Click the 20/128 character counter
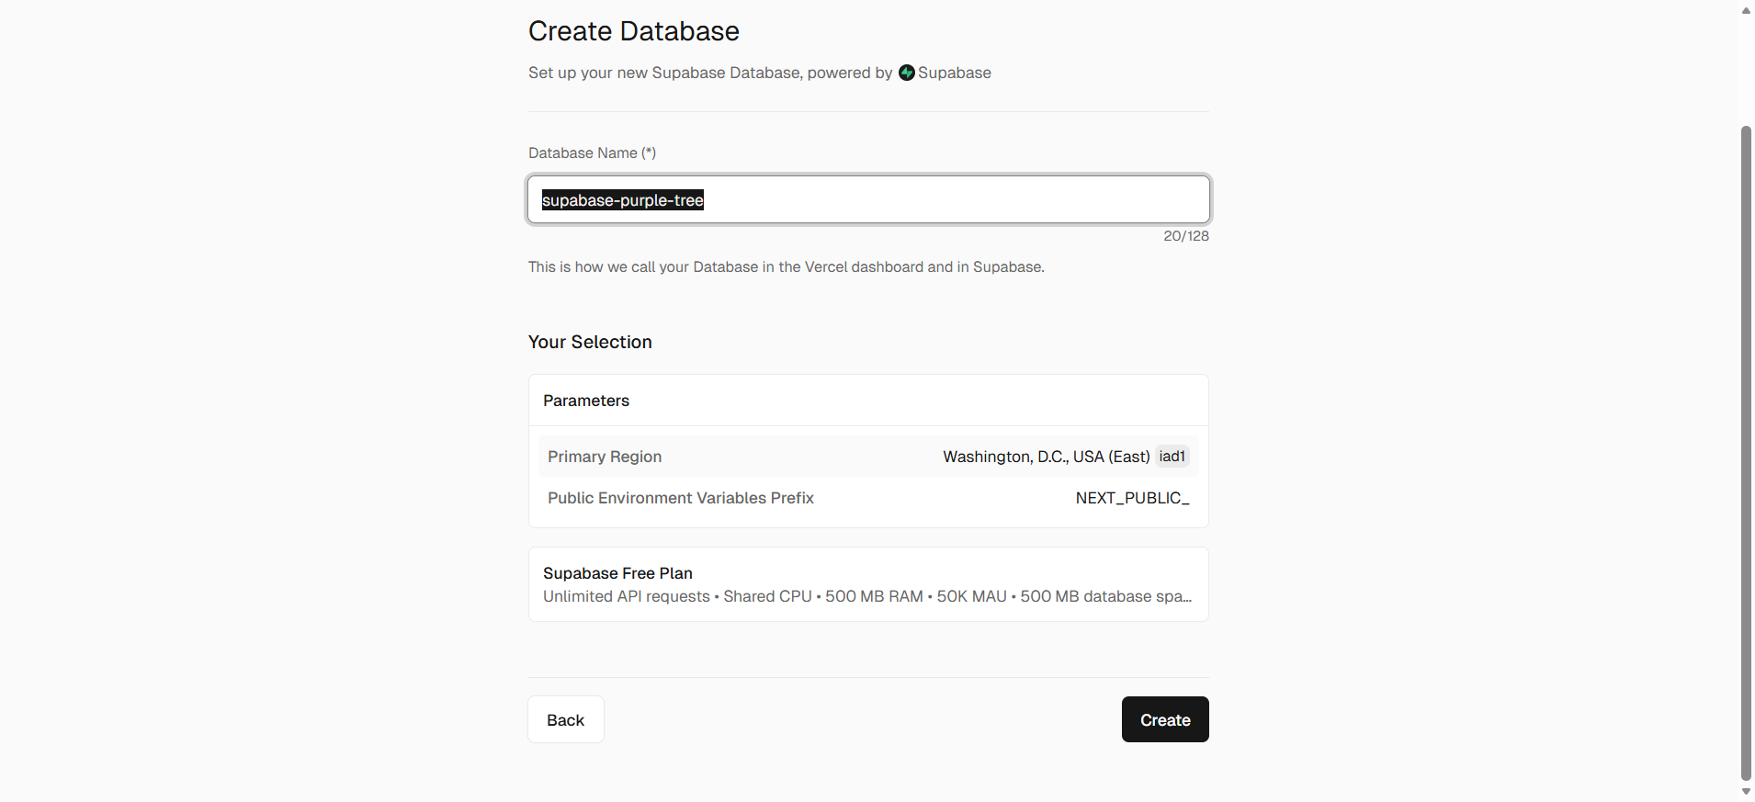1755x802 pixels. [x=1186, y=236]
